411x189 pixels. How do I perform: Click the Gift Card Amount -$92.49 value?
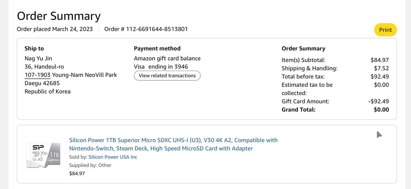click(x=378, y=101)
